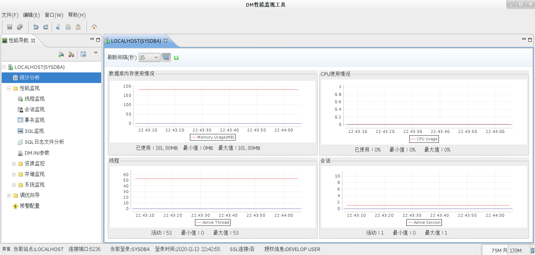535x255 pixels.
Task: Open the 编辑(E) menu
Action: 31,15
